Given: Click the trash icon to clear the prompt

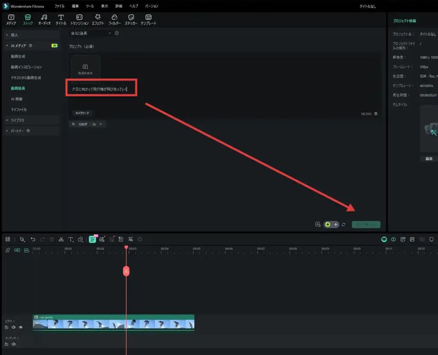Looking at the screenshot, I should point(376,114).
